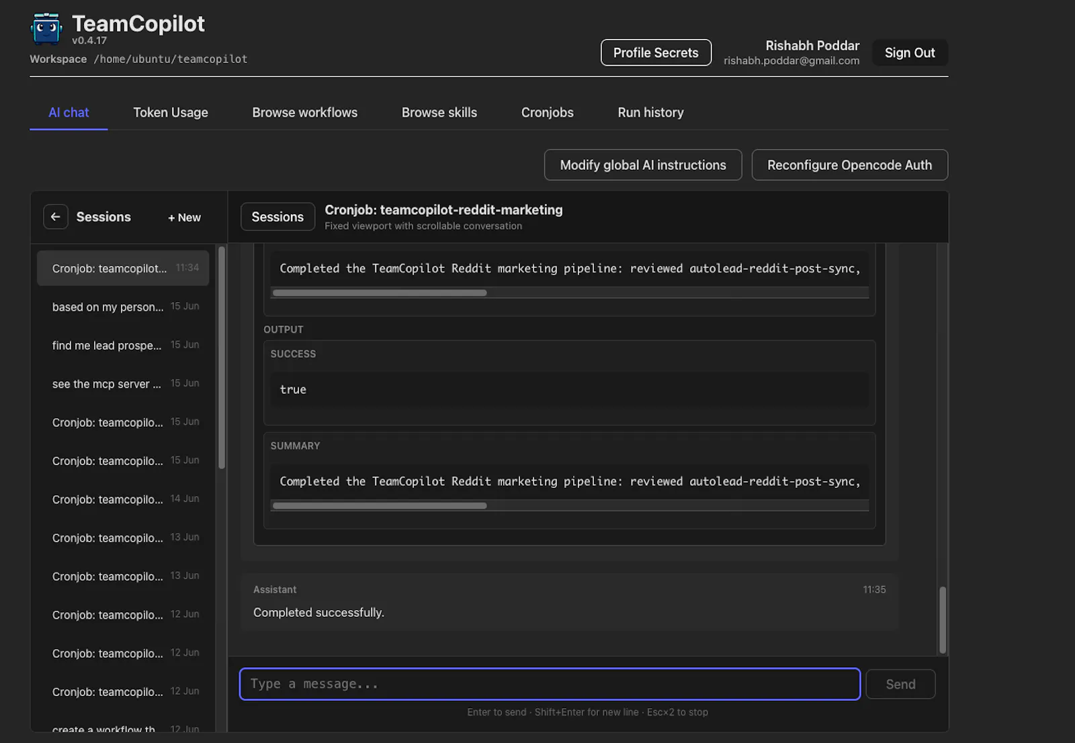Click the sessions list vertical scrollbar

(x=222, y=358)
